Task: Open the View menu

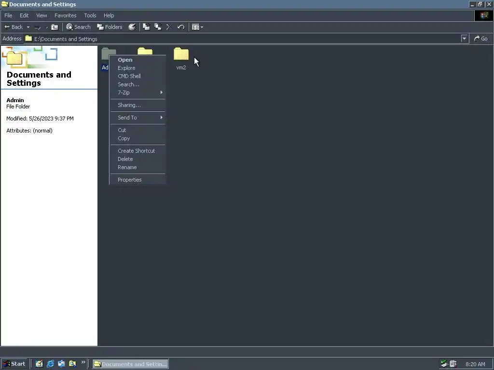Action: pos(41,15)
